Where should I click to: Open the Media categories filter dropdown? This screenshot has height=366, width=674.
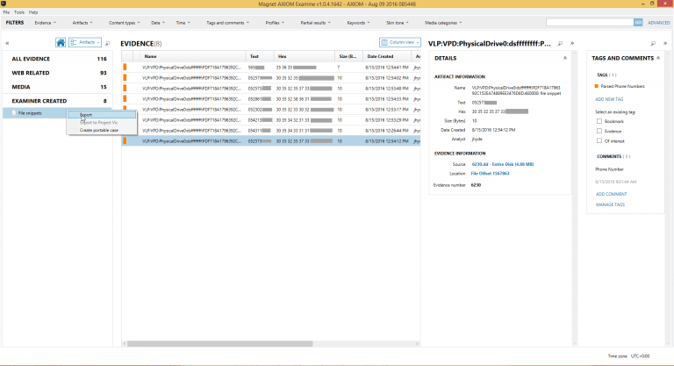443,23
